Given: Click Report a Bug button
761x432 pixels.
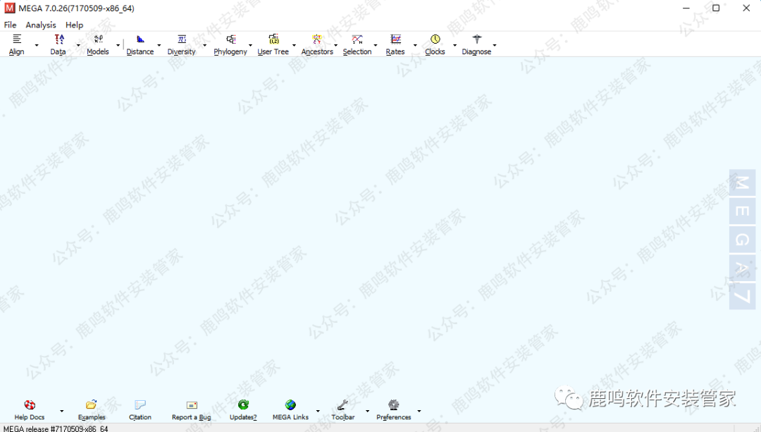Looking at the screenshot, I should pos(191,409).
